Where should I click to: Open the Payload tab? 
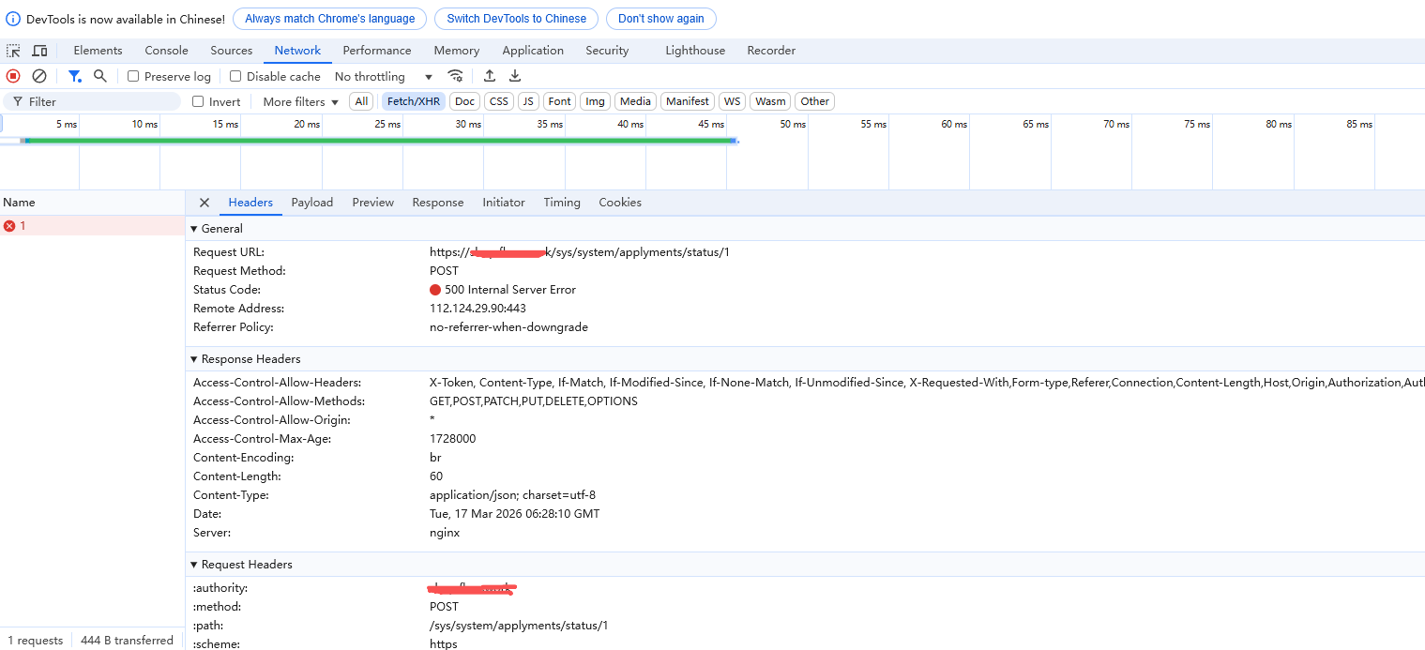[x=311, y=203]
